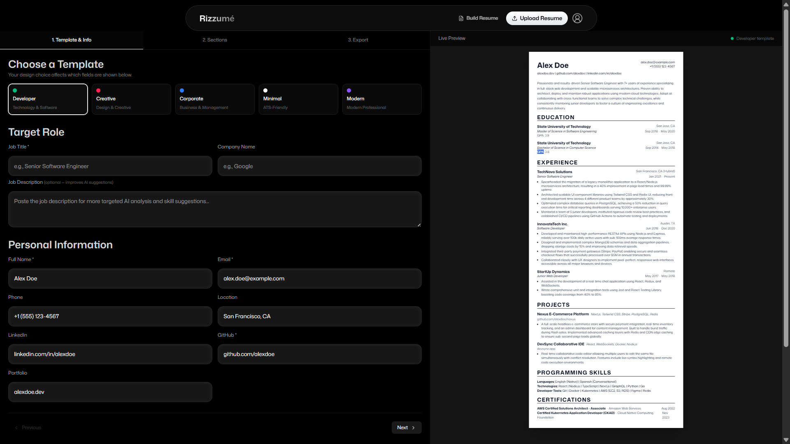
Task: Click the upload arrow icon
Action: (x=514, y=18)
